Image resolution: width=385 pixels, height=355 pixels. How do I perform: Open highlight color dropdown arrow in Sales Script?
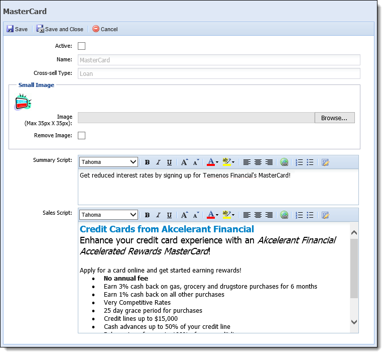point(233,215)
